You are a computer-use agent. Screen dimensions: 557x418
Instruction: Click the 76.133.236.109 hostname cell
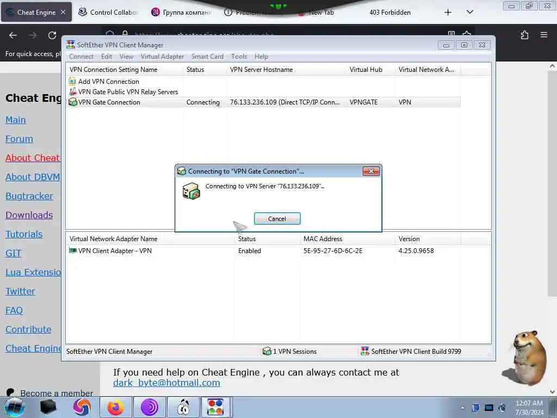[284, 102]
